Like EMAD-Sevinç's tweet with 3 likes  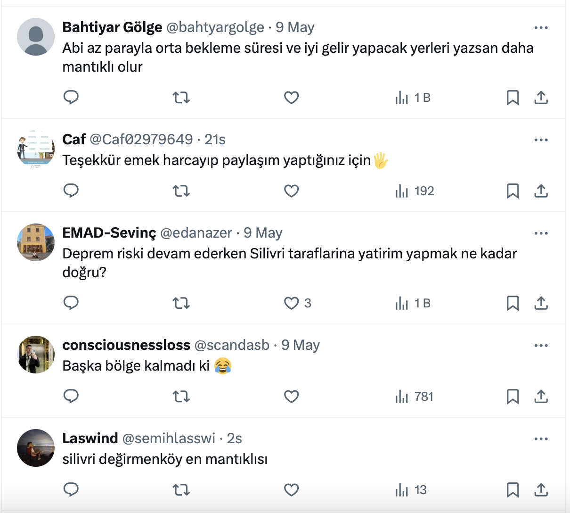point(292,303)
